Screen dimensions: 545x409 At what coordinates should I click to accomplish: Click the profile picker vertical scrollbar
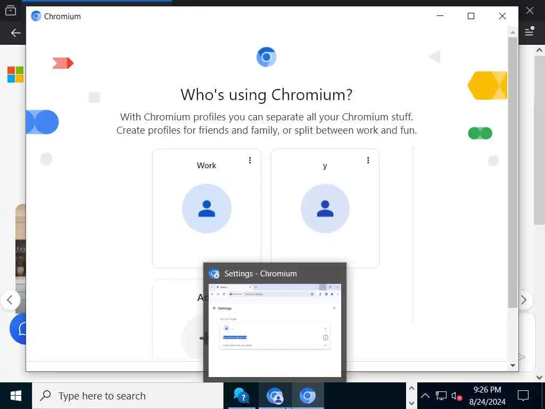513,172
